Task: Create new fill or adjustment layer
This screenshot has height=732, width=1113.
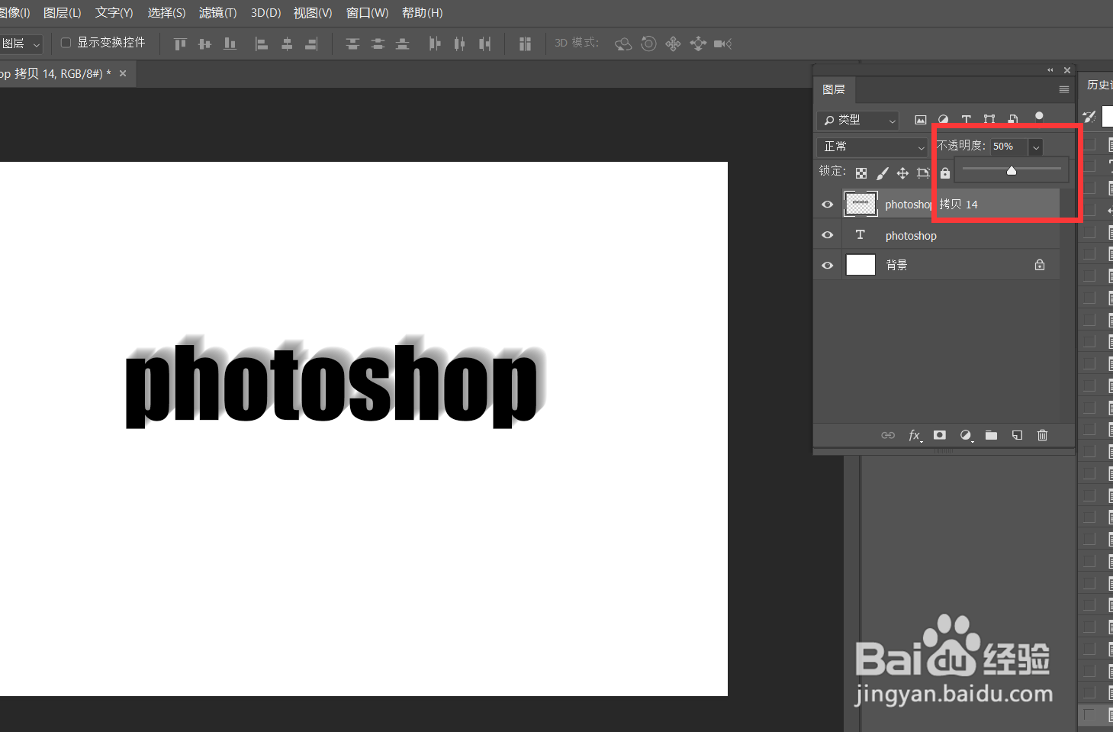Action: (966, 435)
